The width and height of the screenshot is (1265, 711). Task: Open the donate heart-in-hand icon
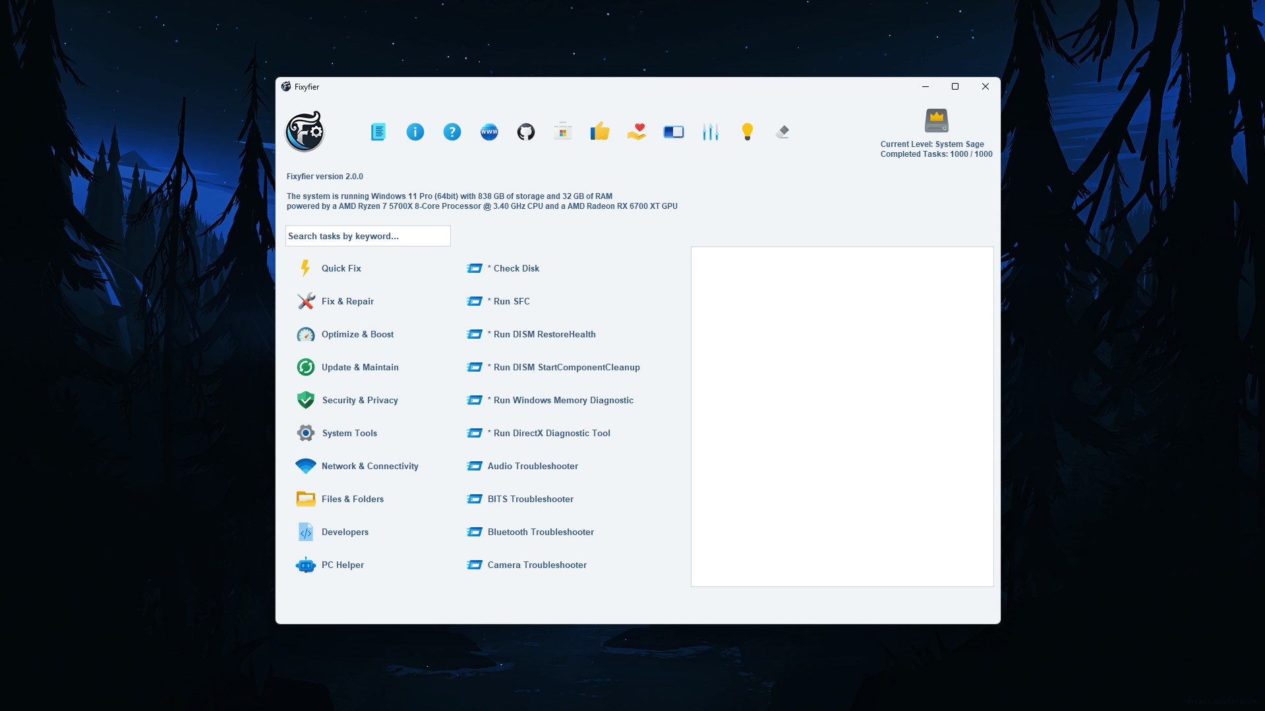[x=637, y=131]
